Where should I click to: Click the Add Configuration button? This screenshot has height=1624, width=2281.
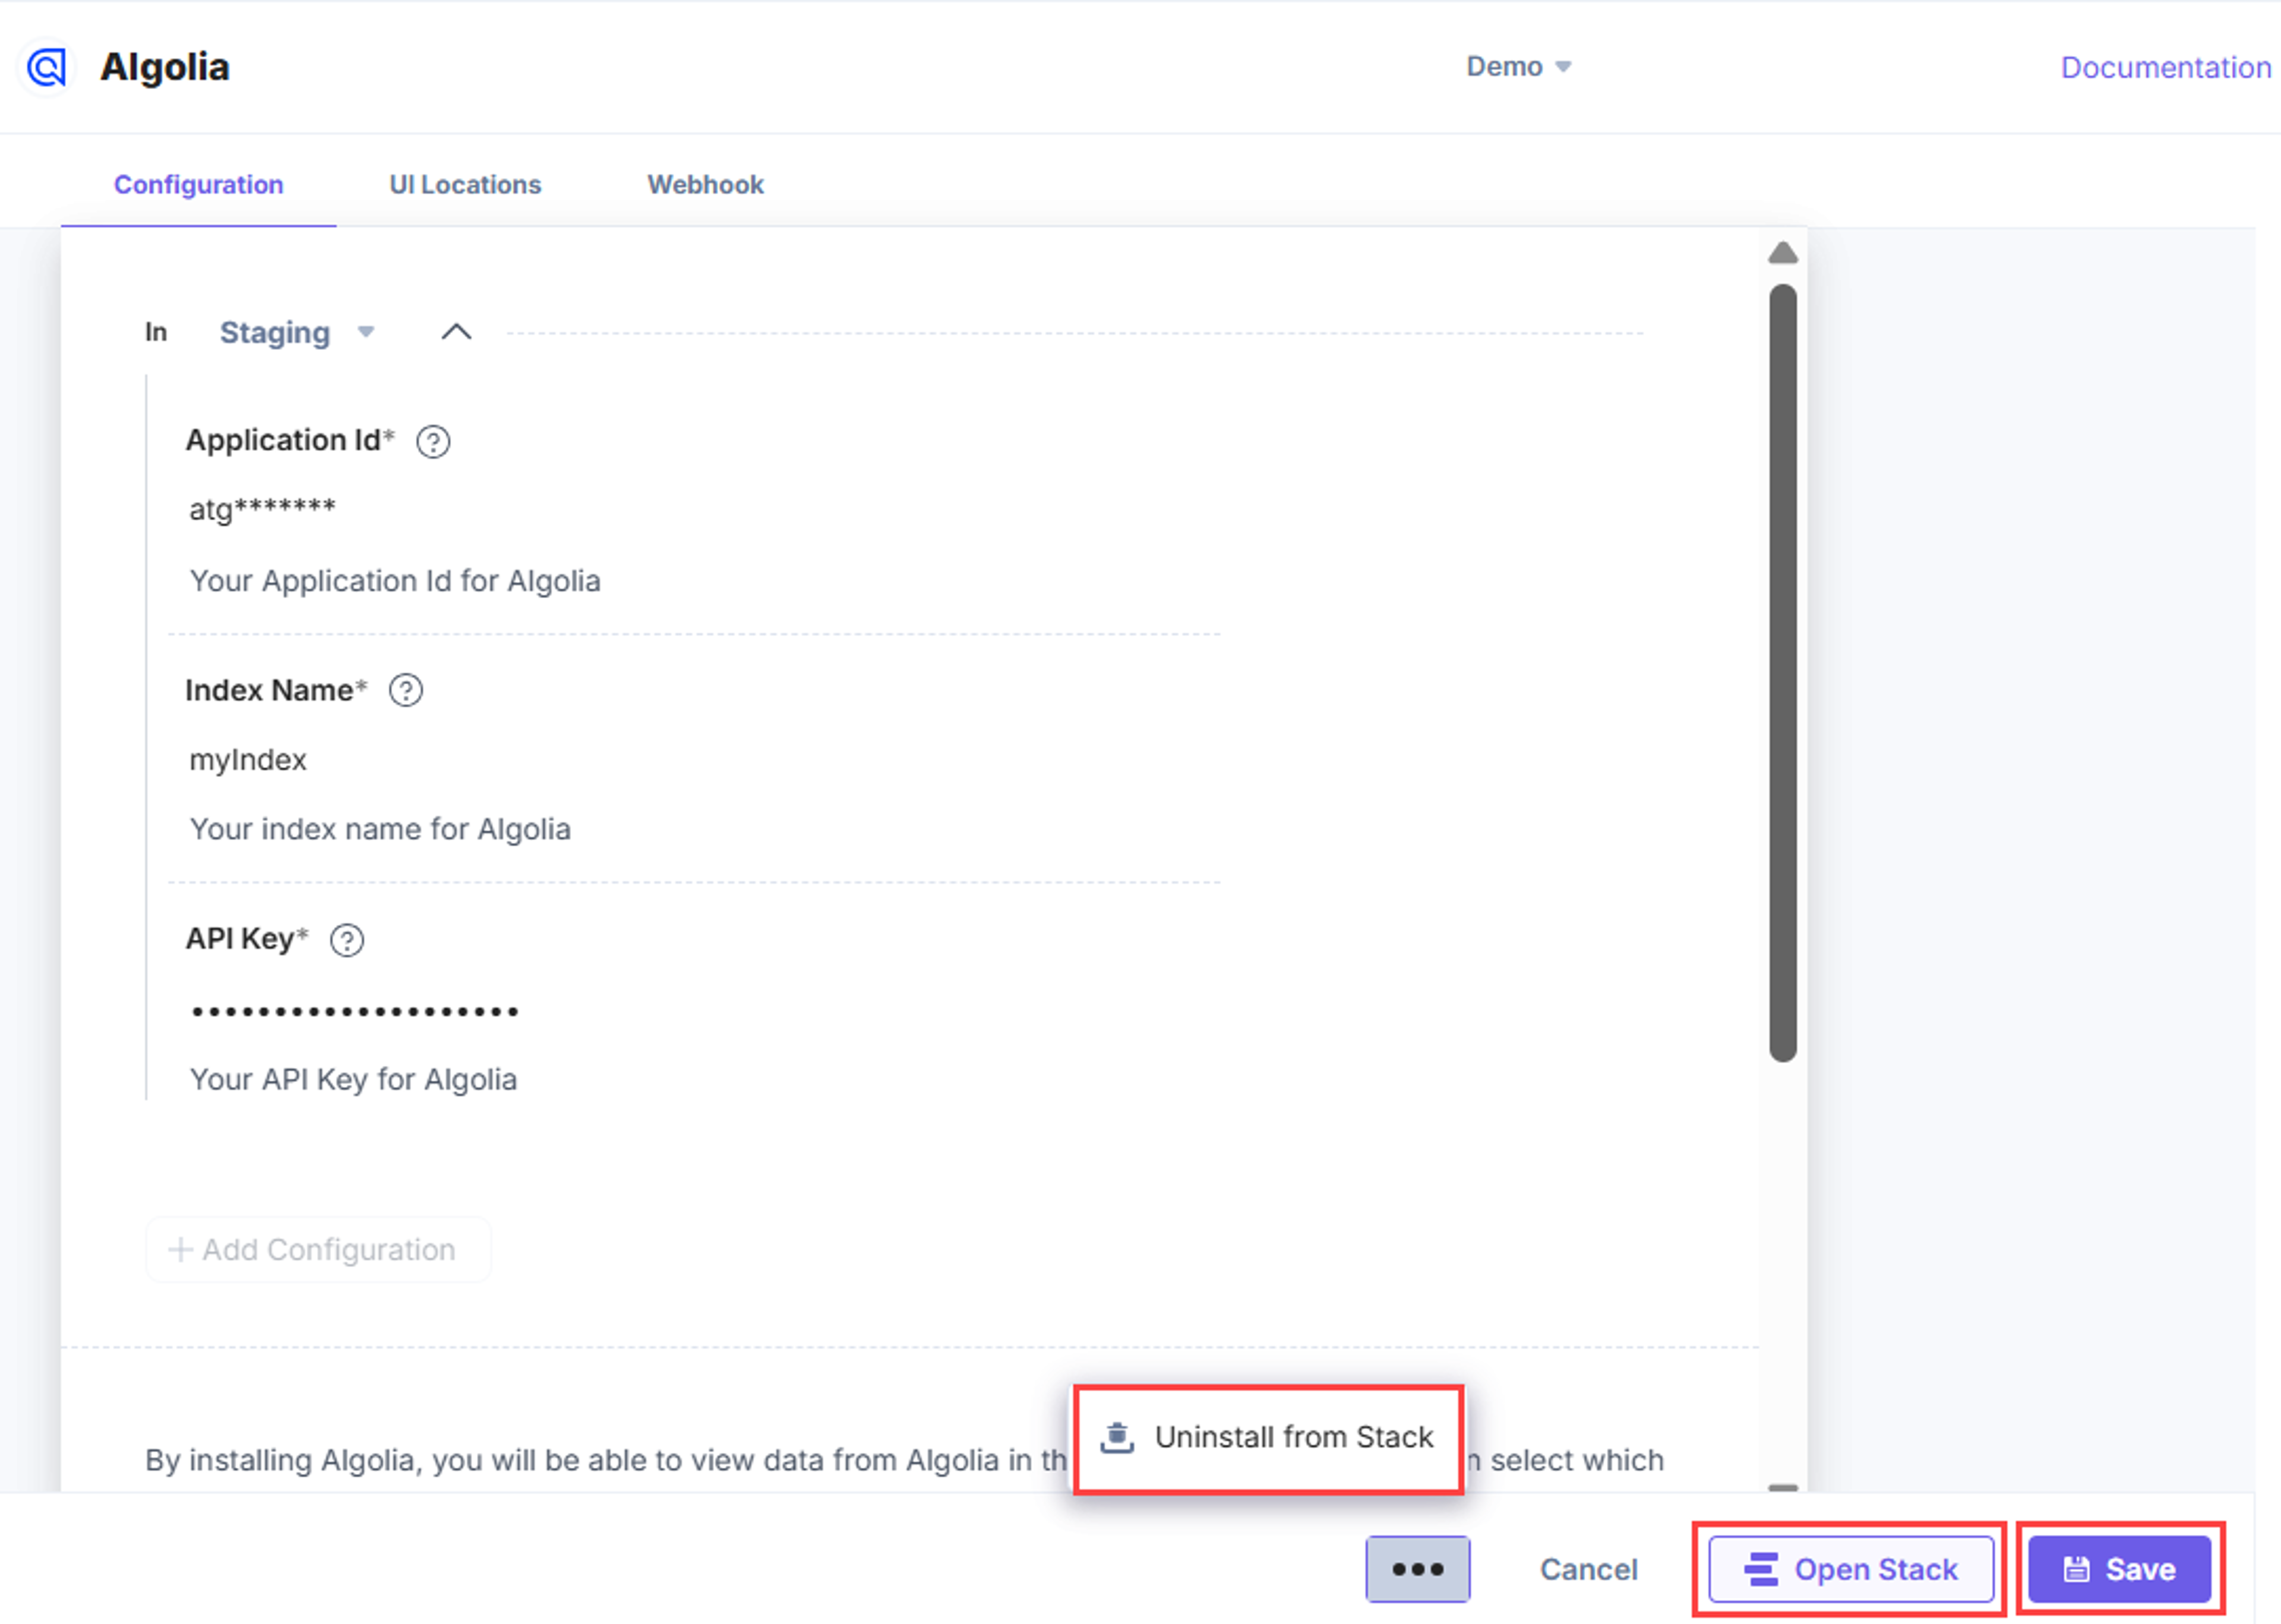[318, 1249]
